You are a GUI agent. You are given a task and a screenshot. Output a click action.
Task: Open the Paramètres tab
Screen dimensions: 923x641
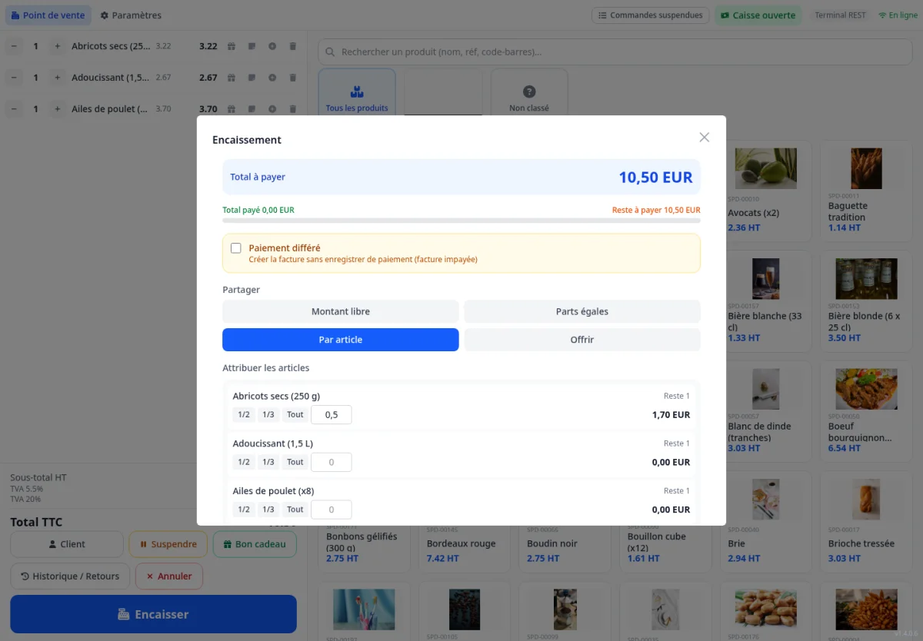click(131, 15)
